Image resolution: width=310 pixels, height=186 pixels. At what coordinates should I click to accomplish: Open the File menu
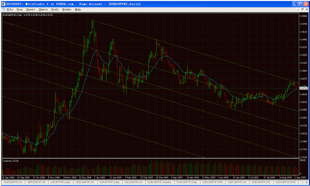click(10, 9)
